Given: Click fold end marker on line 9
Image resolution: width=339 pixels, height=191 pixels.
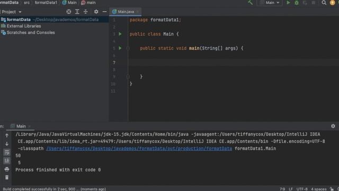Looking at the screenshot, I should [128, 76].
